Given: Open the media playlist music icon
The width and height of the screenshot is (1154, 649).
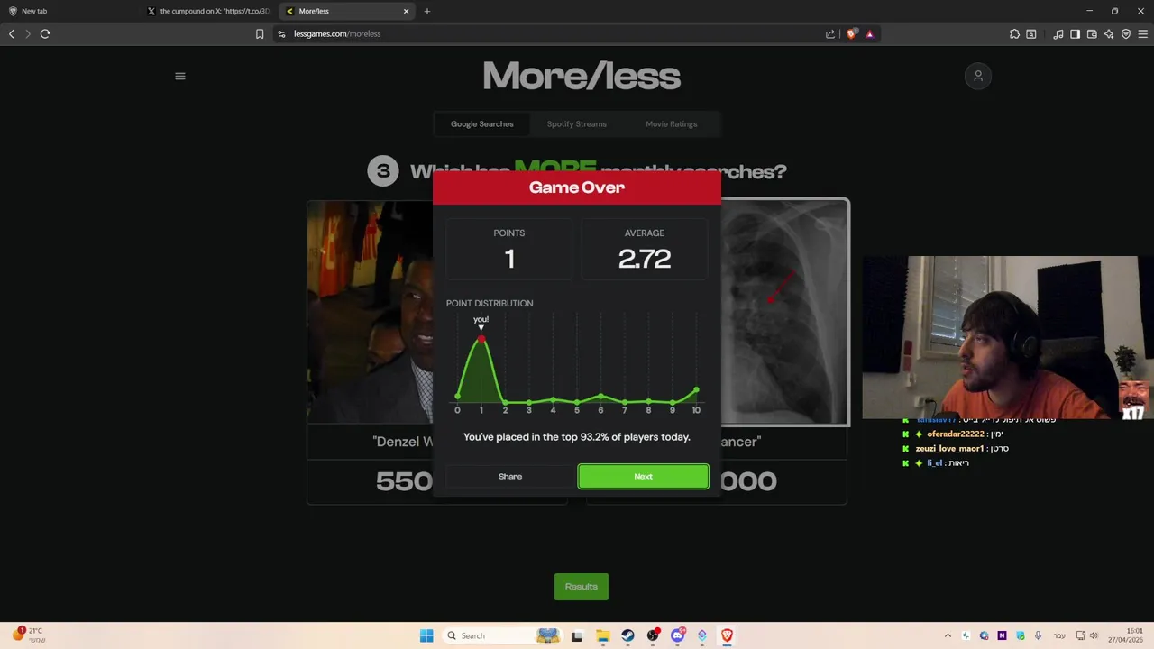Looking at the screenshot, I should point(1058,33).
